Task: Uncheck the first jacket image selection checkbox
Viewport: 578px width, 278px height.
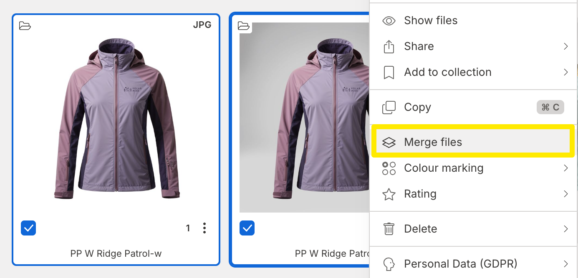Action: [28, 228]
